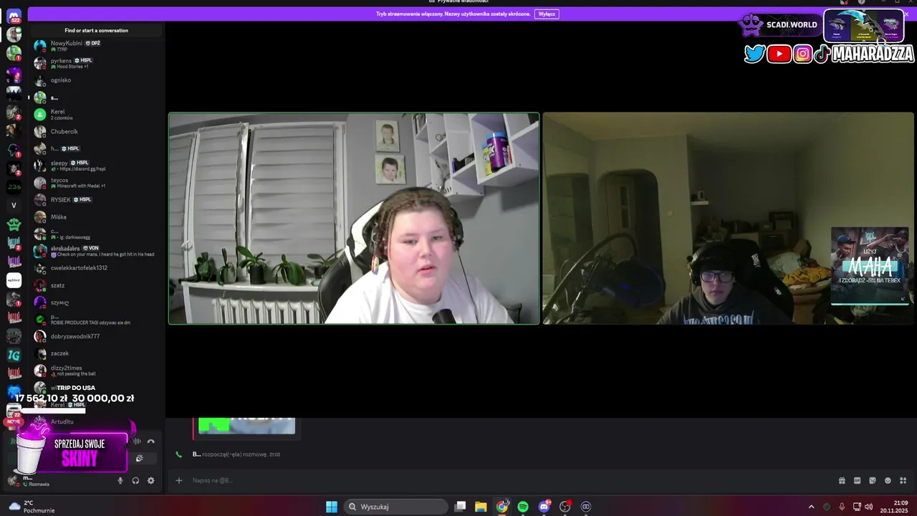
Task: Click TikTok icon in overlay banner
Action: pyautogui.click(x=822, y=54)
